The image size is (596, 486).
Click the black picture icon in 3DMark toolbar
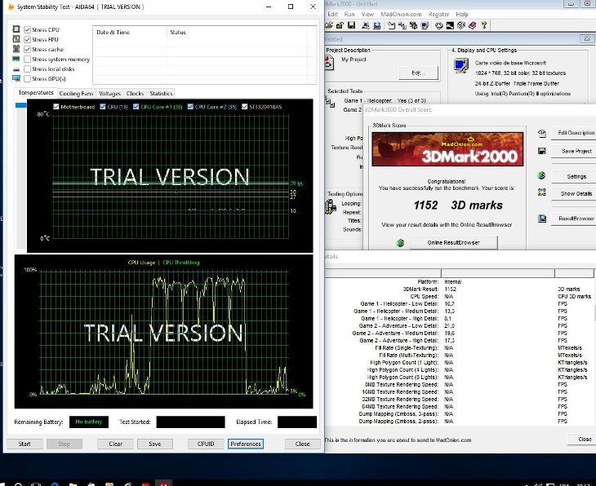450,25
